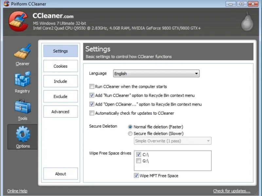Screen dimensions: 262x196
Task: Uncheck Add "Run CCleaner" Recycle Bin option
Action: pos(92,95)
